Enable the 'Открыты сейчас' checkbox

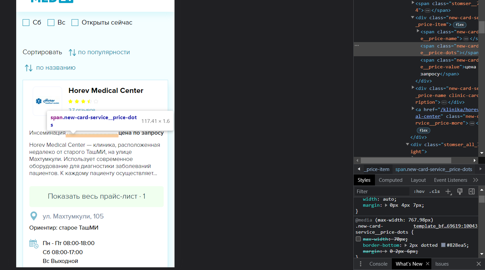coord(75,23)
